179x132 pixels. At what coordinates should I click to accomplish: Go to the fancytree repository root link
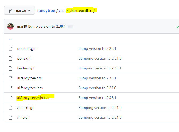[x=46, y=11]
